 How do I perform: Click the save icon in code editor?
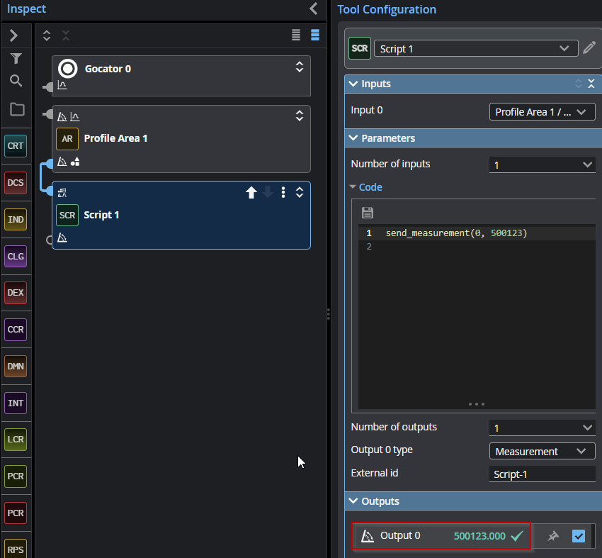[368, 213]
